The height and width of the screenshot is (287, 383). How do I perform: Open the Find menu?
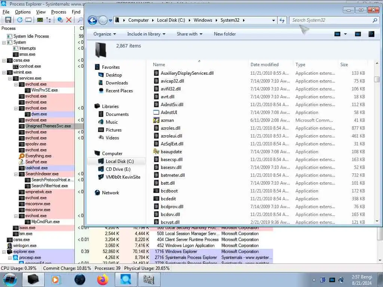click(x=76, y=12)
